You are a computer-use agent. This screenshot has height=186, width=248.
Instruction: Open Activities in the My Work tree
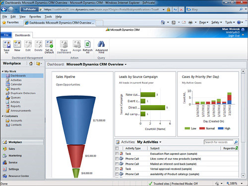[x=16, y=80]
